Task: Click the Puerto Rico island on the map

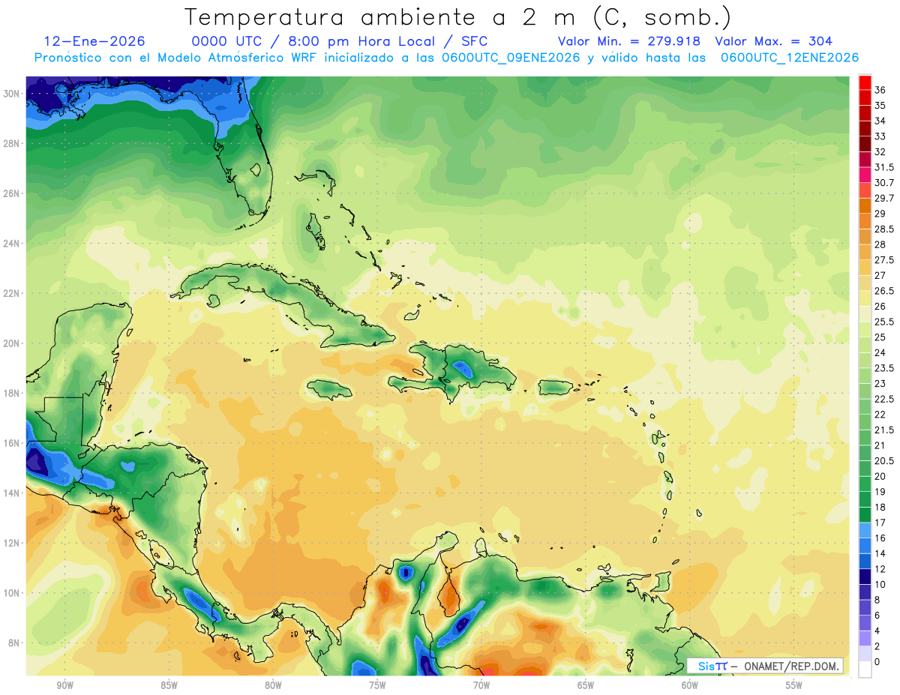Action: 556,388
